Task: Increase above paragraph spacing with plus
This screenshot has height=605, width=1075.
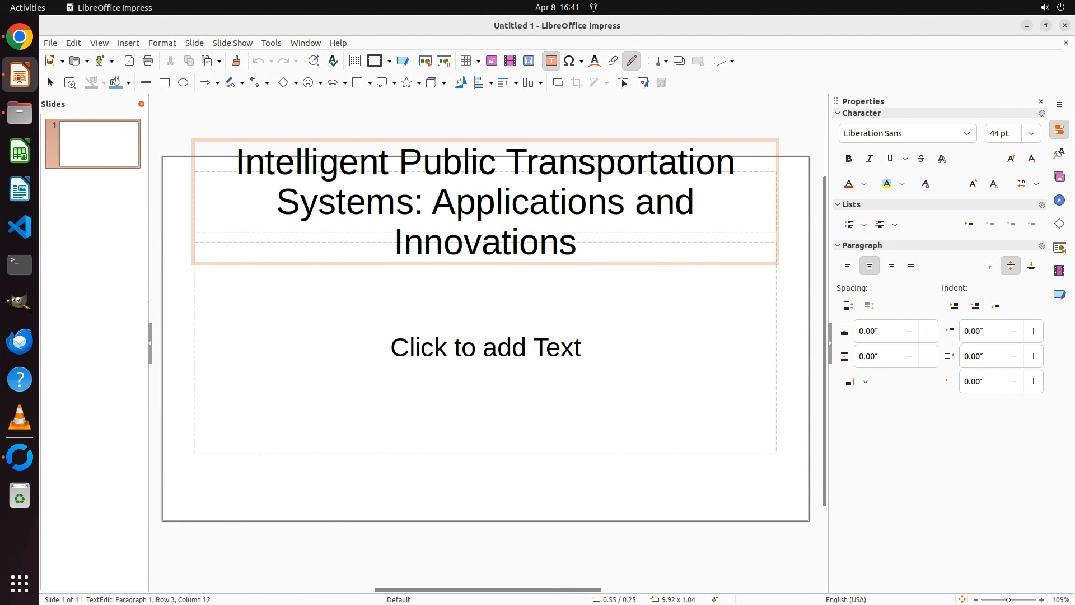Action: [928, 331]
